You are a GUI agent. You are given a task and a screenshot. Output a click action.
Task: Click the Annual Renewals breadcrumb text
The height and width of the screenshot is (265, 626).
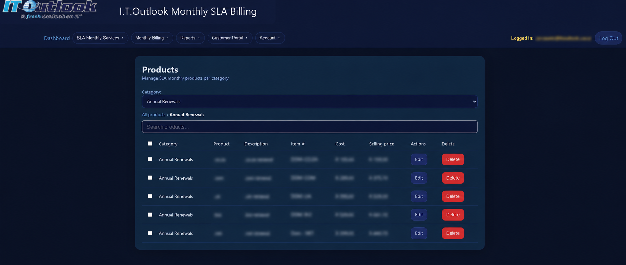click(x=187, y=115)
